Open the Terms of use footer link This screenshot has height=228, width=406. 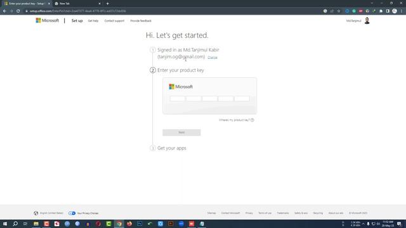coord(265,213)
